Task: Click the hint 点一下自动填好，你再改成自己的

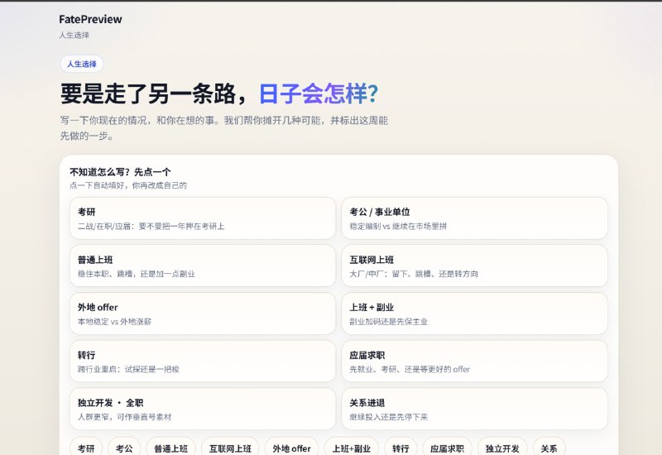Action: click(128, 185)
